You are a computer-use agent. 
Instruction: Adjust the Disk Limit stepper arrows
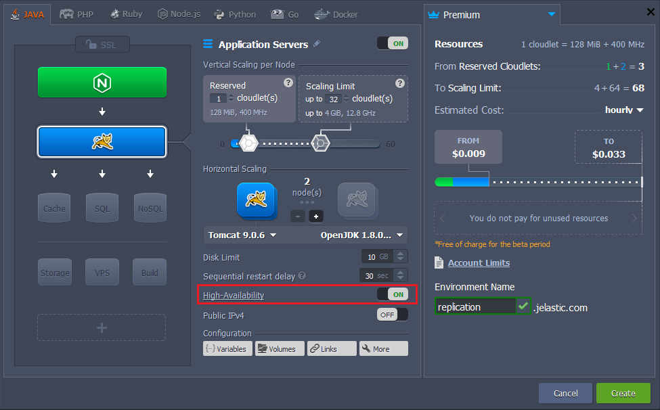click(400, 256)
